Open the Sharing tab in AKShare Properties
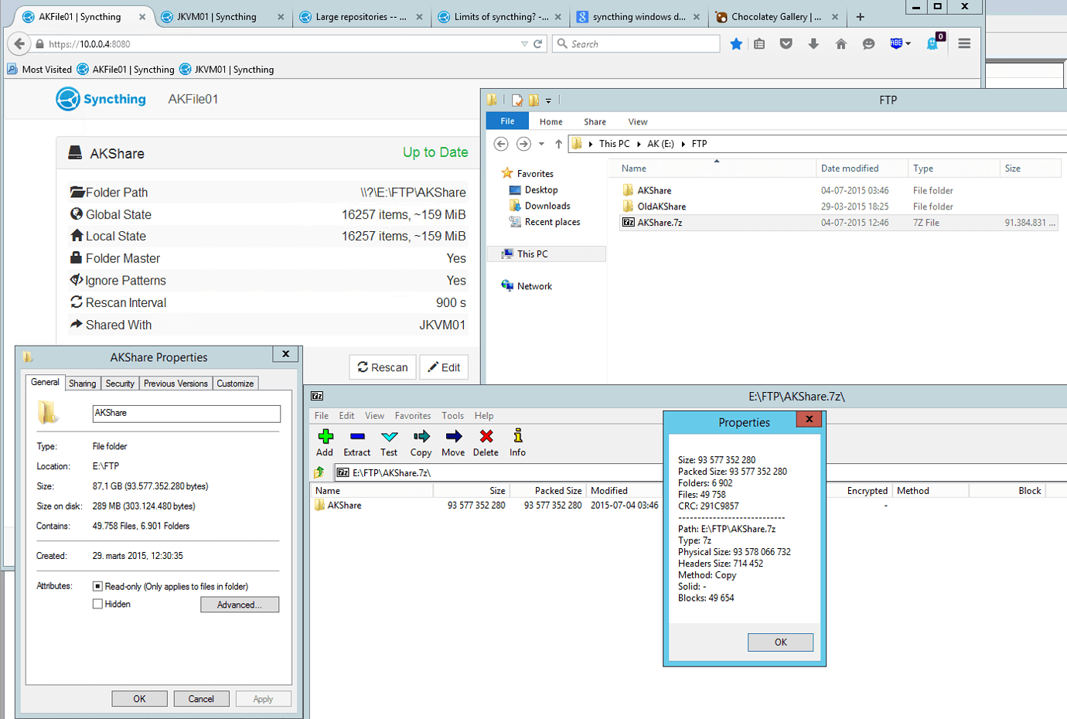The width and height of the screenshot is (1067, 719). click(x=82, y=383)
